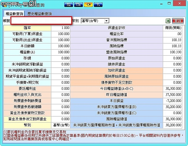Select 當沖風險指標 label cell
188x146 pixels.
(x=116, y=40)
